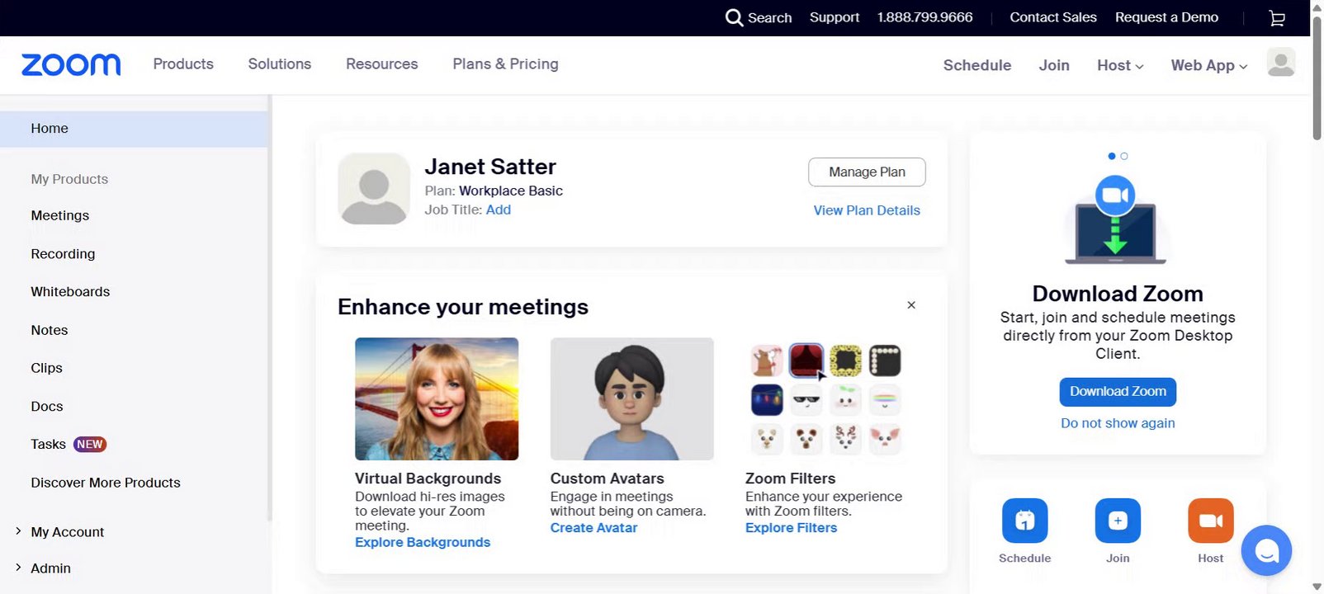
Task: Click the Zoom logo
Action: tap(71, 64)
